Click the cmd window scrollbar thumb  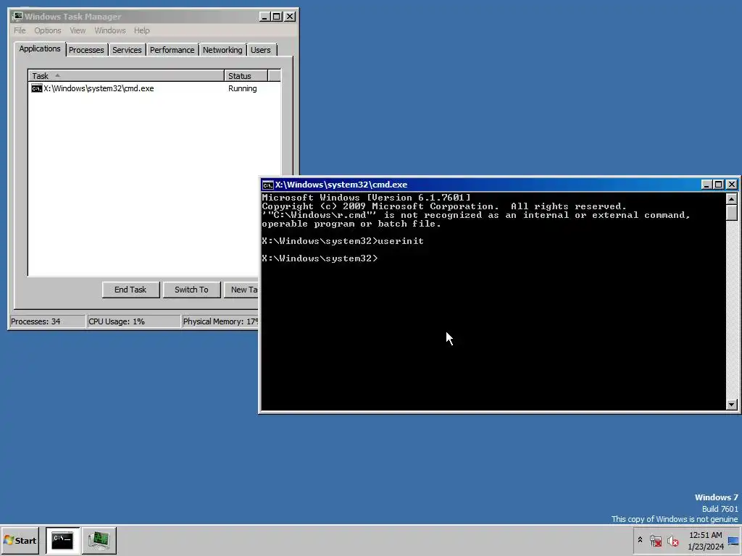tap(732, 212)
